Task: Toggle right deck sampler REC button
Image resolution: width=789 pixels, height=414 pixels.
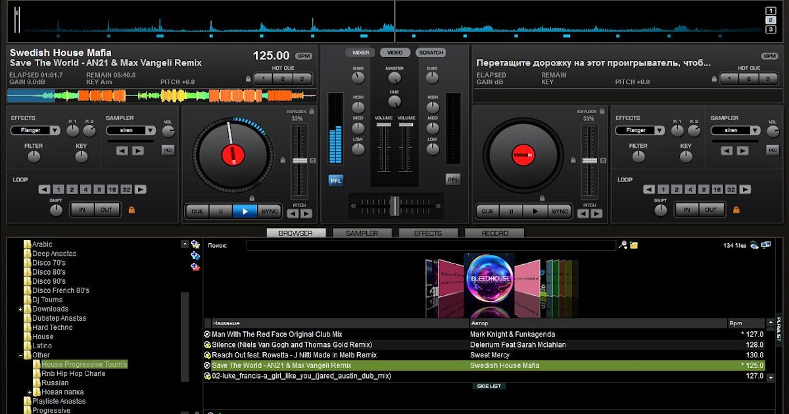Action: click(773, 150)
